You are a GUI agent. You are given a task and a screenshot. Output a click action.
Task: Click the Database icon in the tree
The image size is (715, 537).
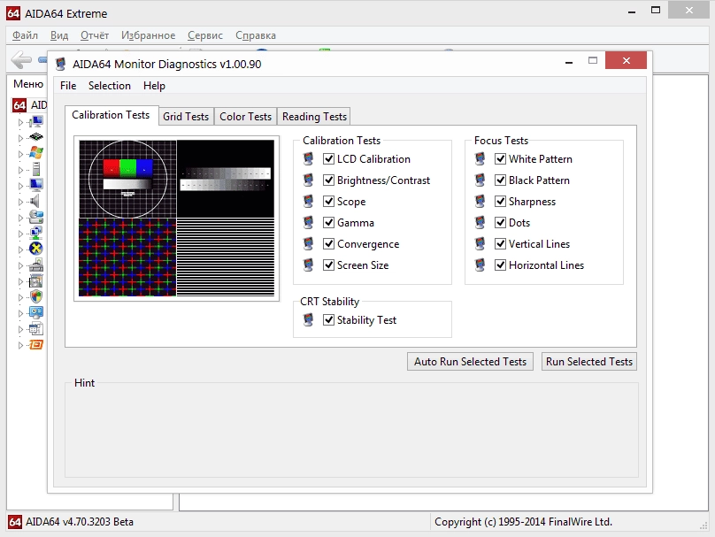point(35,329)
